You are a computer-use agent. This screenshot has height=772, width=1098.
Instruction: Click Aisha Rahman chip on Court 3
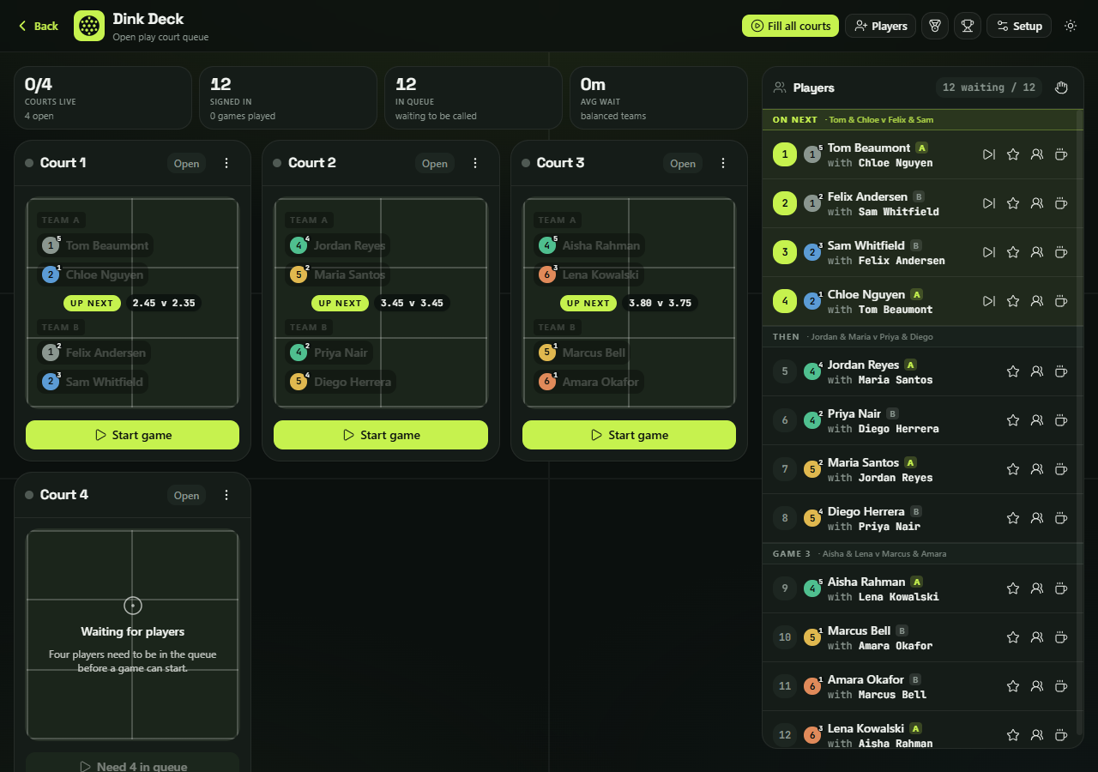[589, 245]
